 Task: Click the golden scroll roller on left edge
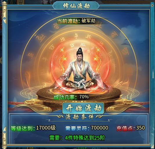pyautogui.click(x=4, y=75)
